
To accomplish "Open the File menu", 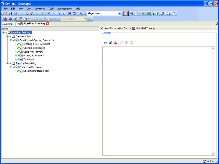I will click(6, 9).
